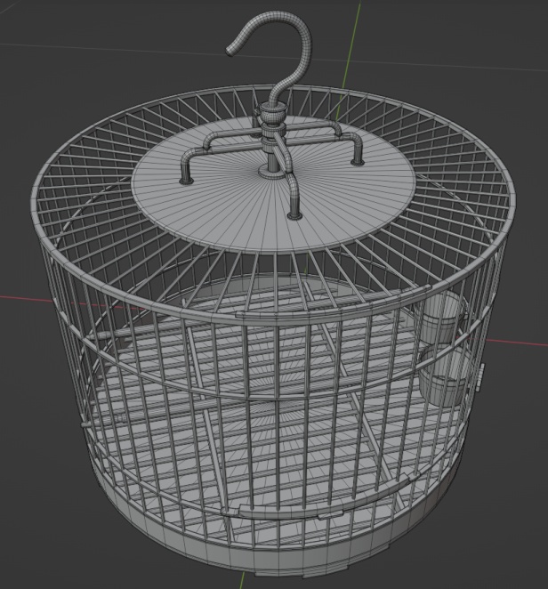Image resolution: width=548 pixels, height=589 pixels.
Task: Select the upper feeder cup inside the cage
Action: [439, 318]
